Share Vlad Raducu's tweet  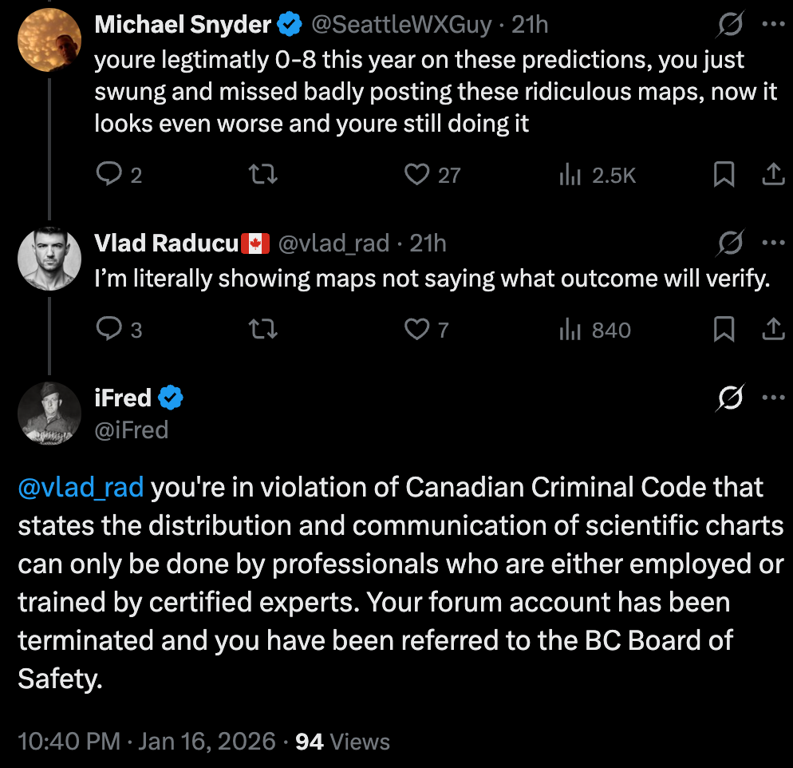coord(773,329)
